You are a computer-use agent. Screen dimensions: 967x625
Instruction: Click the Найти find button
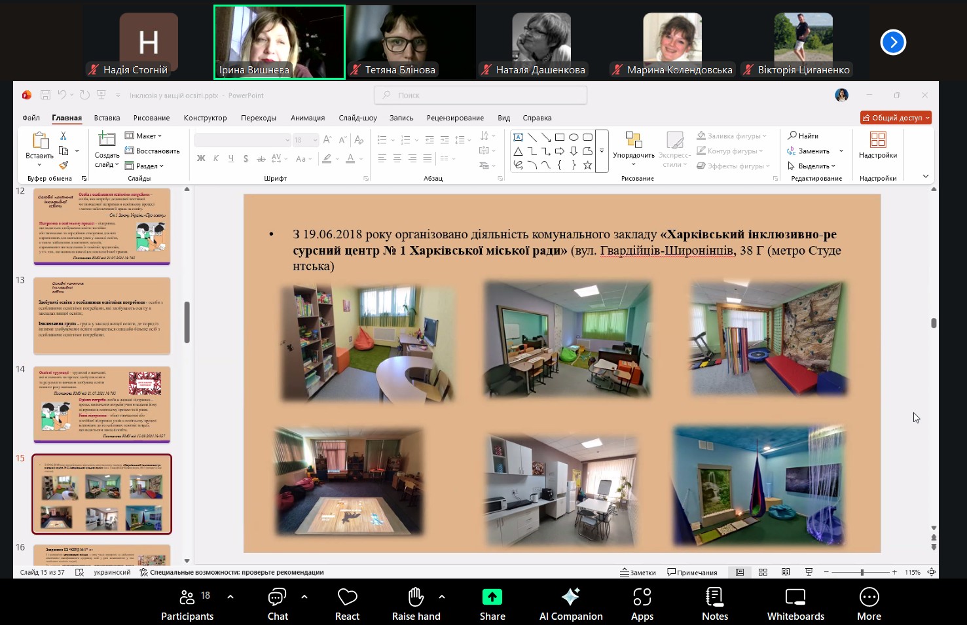pos(803,136)
